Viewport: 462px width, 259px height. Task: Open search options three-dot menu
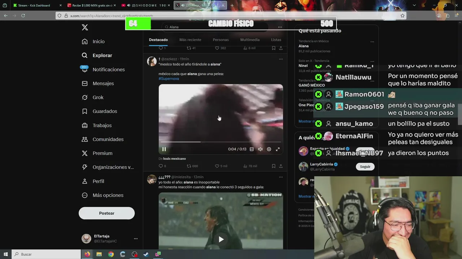(280, 27)
